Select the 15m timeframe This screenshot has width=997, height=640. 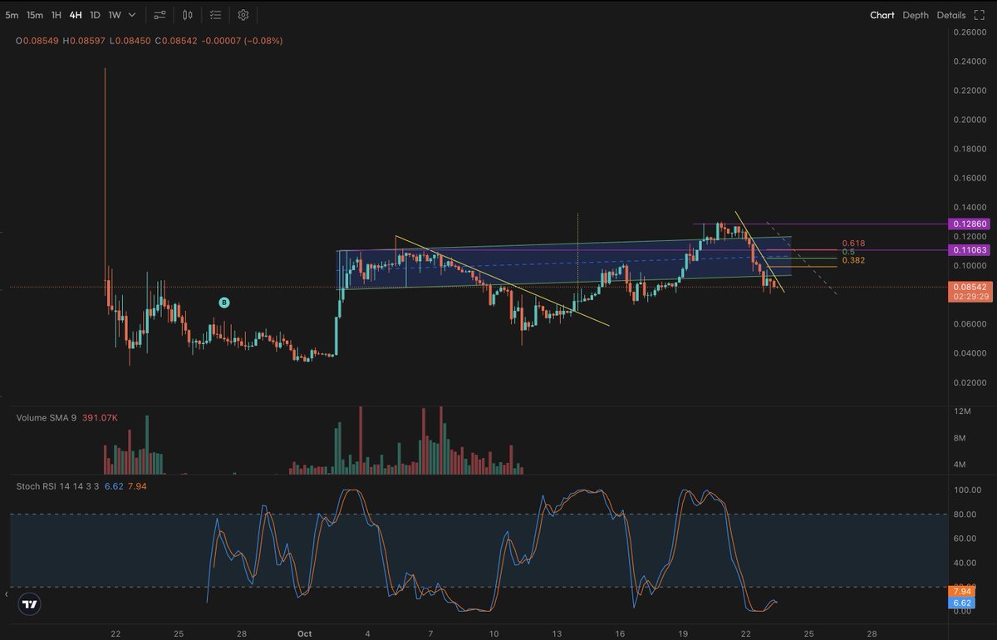point(35,15)
